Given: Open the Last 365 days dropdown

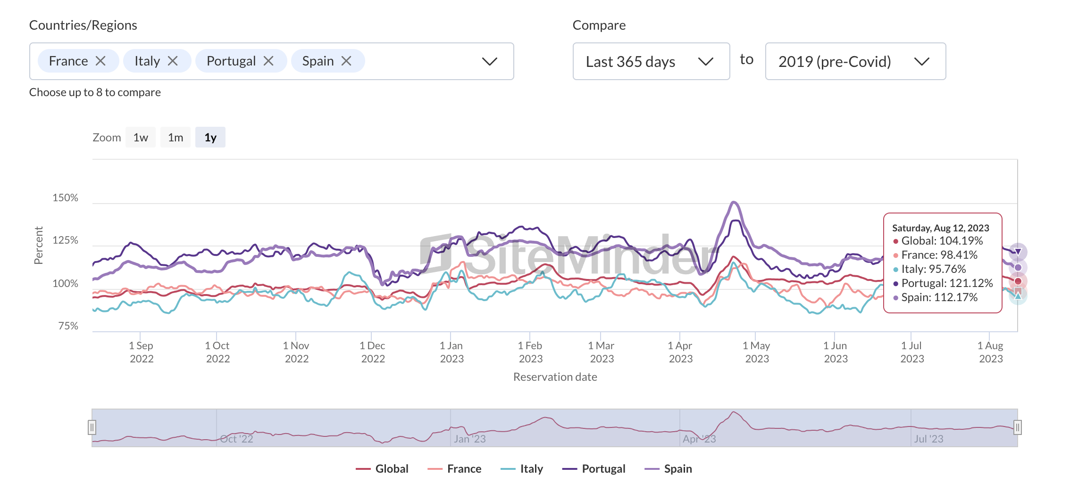Looking at the screenshot, I should 651,61.
